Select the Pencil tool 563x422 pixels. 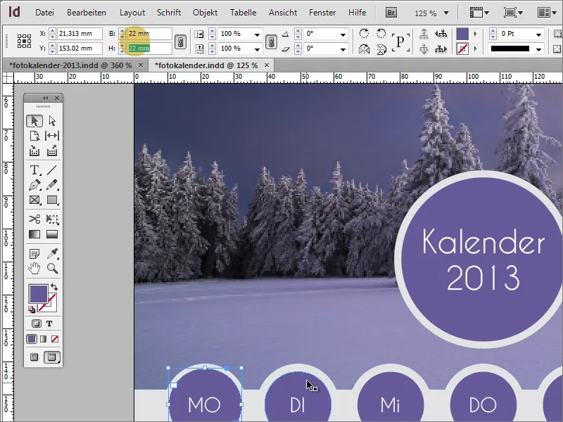tap(52, 185)
